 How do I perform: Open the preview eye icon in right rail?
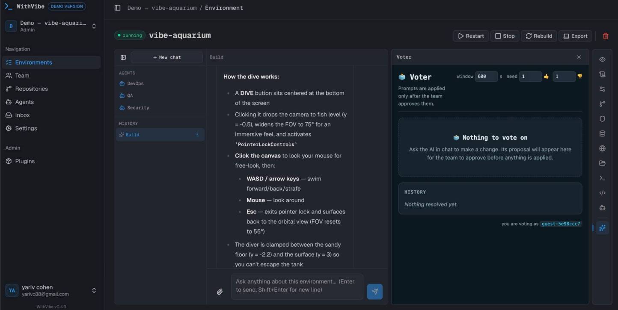[x=602, y=59]
